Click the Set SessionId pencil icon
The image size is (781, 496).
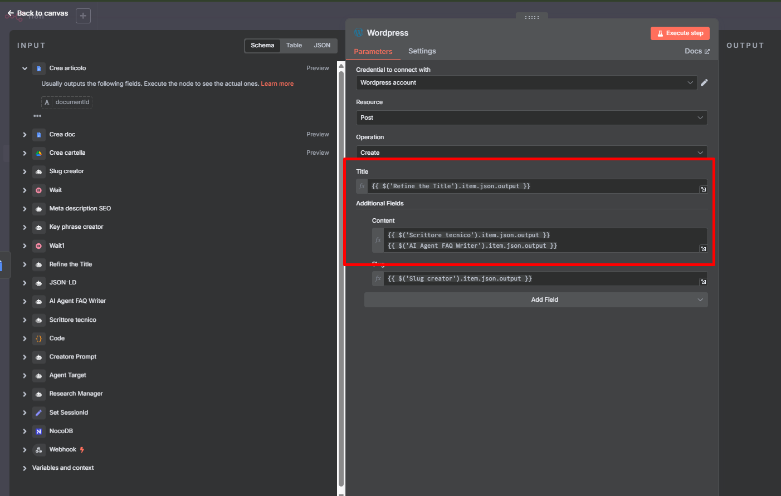tap(38, 413)
